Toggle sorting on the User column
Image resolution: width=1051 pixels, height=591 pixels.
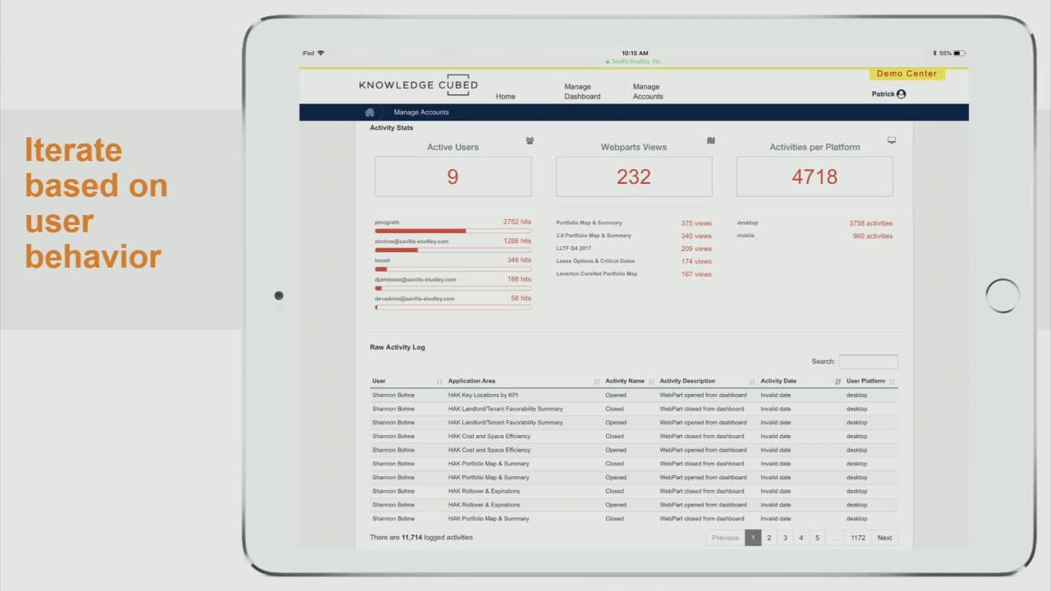[x=438, y=381]
